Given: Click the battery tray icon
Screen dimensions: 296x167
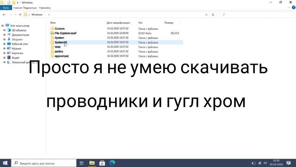Looking at the screenshot, I should click(254, 163).
